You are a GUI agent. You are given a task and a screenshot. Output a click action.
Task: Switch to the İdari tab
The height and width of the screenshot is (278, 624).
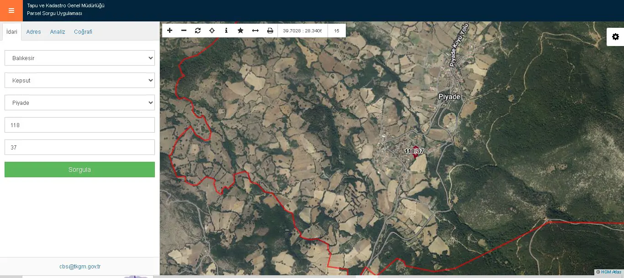pyautogui.click(x=12, y=32)
